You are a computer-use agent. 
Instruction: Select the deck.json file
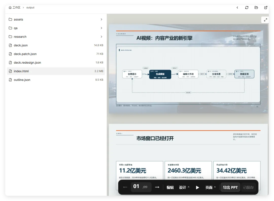point(56,45)
